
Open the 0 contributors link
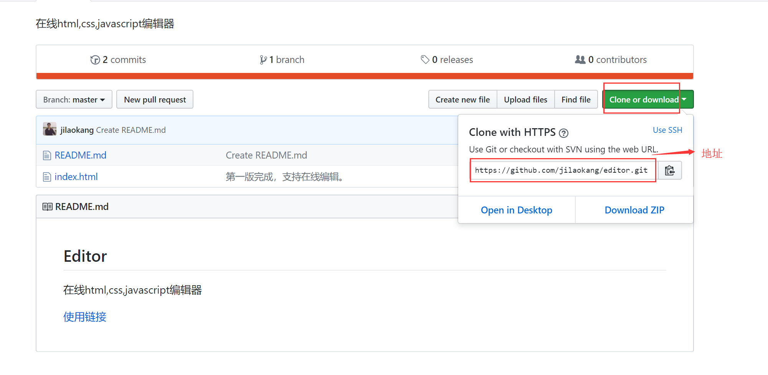[611, 60]
